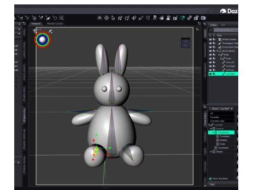Select the Currently Used filter

pyautogui.click(x=221, y=121)
